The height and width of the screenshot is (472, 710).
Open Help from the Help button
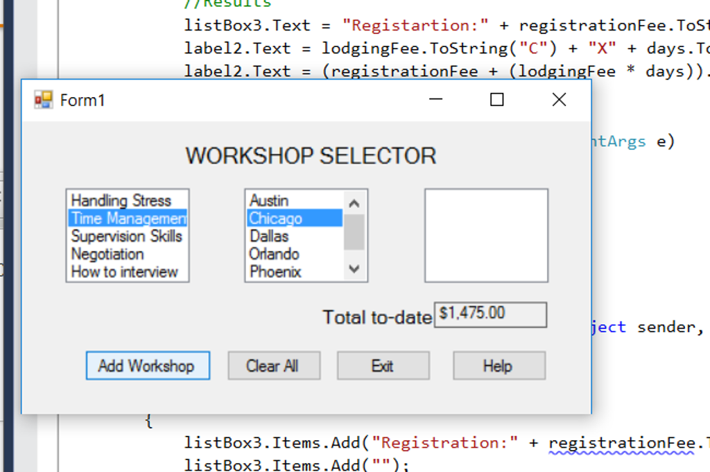pos(499,365)
